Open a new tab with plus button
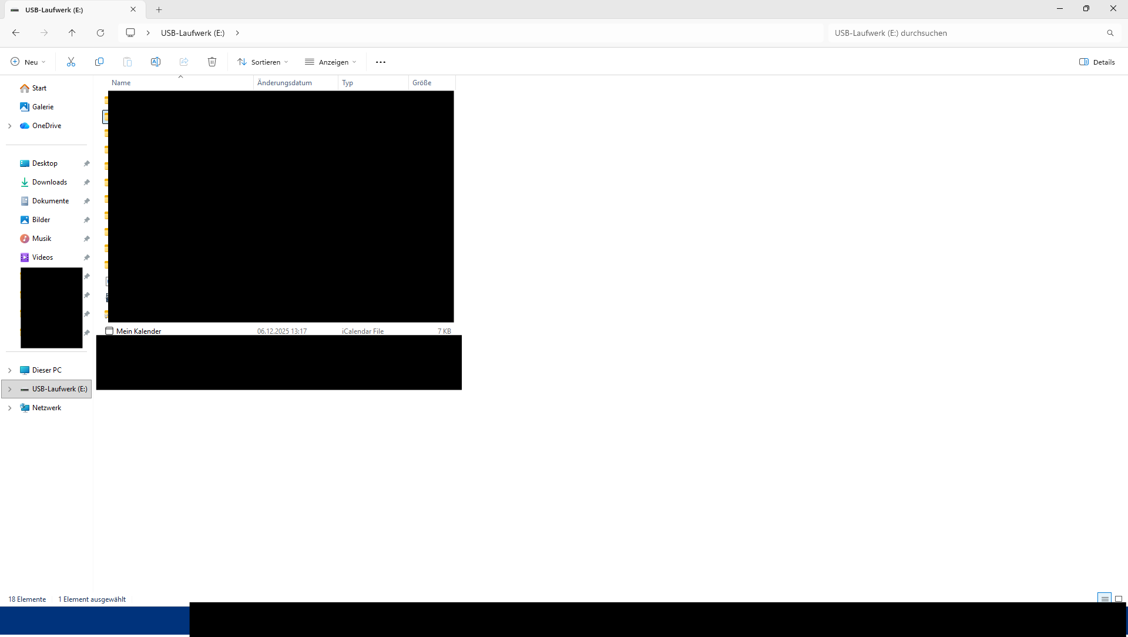1128x637 pixels. click(x=159, y=9)
